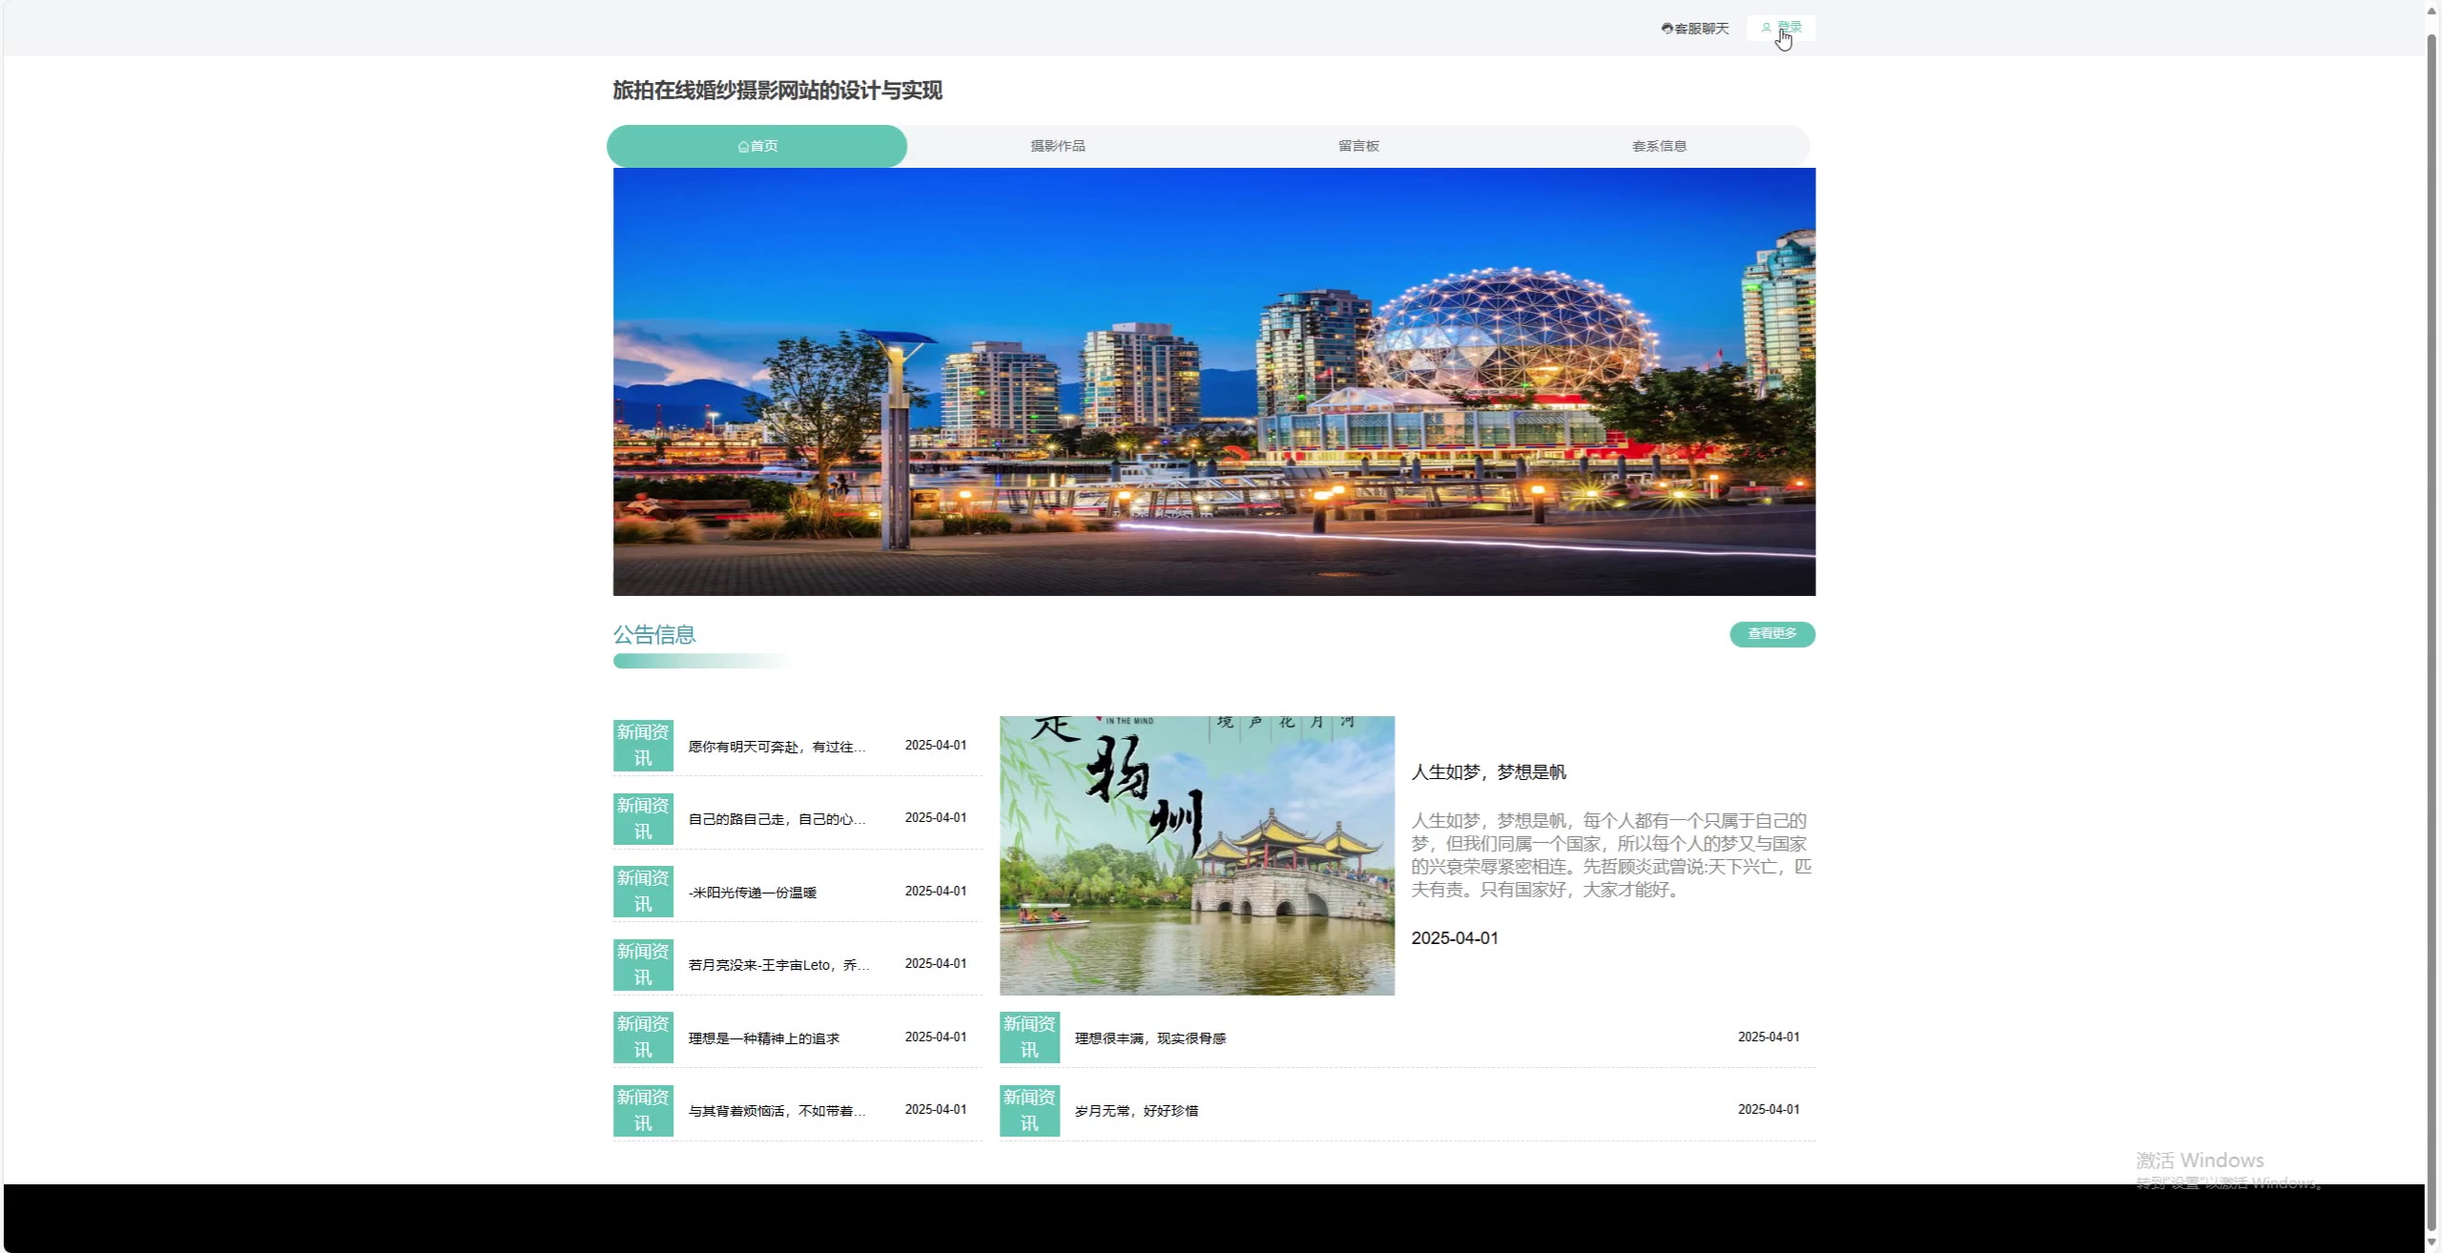Click 新闻资讯 badge beside 一米阳光传递一份温暖

tap(643, 892)
